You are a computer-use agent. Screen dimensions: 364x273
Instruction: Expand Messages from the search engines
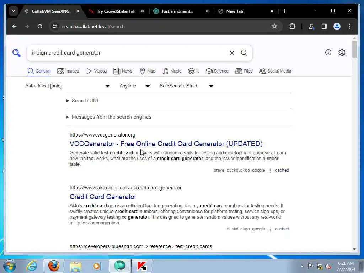click(x=109, y=117)
